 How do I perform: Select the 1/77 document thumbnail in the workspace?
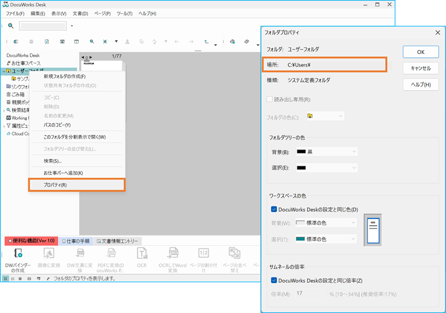click(x=103, y=66)
